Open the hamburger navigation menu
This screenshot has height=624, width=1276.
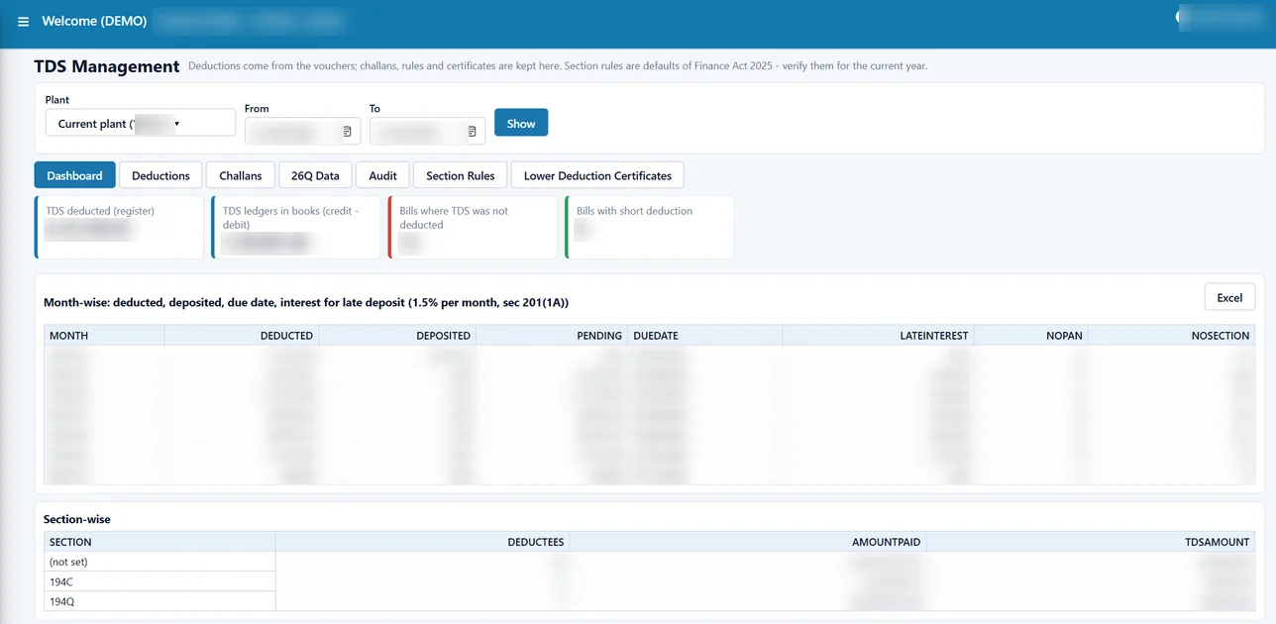point(24,22)
